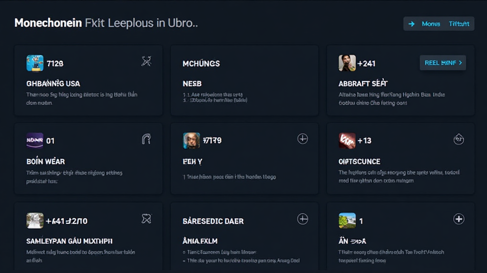
Task: Select the Tiftutt tab in header
Action: (x=459, y=24)
